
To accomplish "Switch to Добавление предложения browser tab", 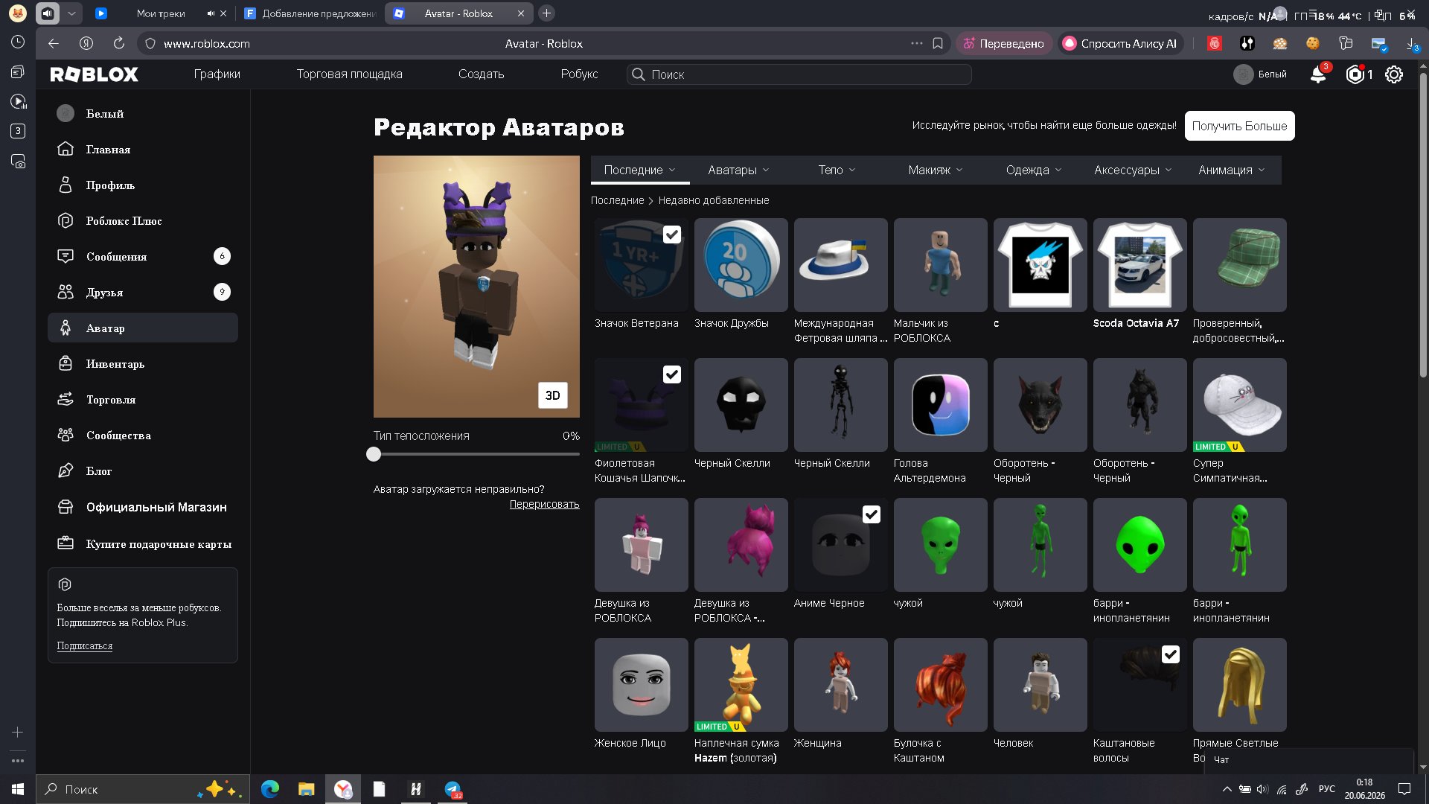I will click(311, 13).
